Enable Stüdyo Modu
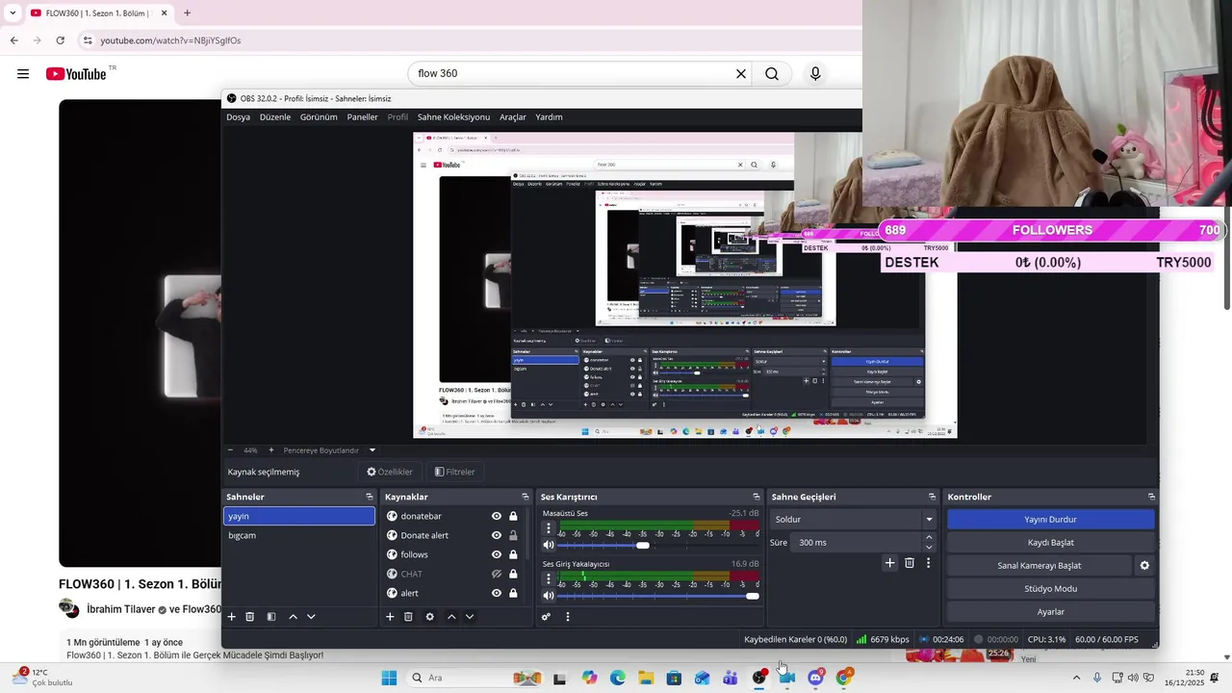1232x693 pixels. 1050,589
